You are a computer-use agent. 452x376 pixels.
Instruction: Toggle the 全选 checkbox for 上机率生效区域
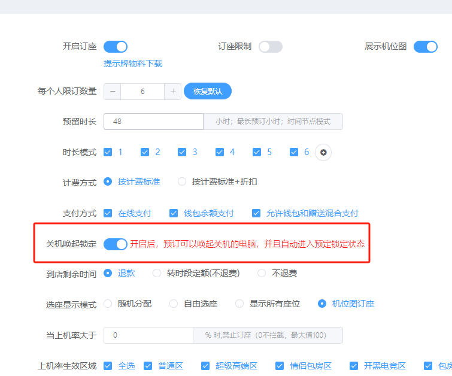(x=108, y=366)
